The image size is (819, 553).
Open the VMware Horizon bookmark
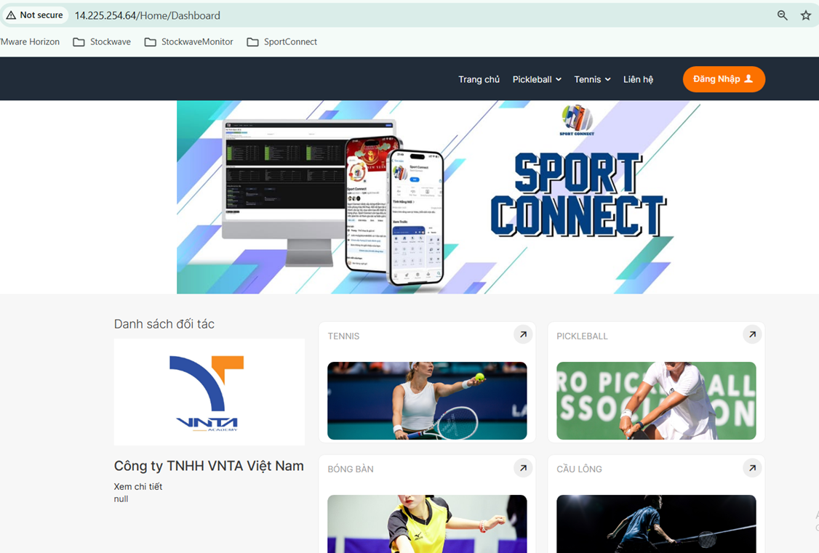pos(30,41)
